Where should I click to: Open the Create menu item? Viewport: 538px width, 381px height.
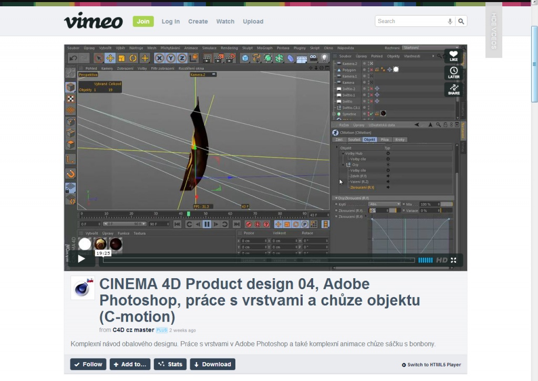click(198, 21)
